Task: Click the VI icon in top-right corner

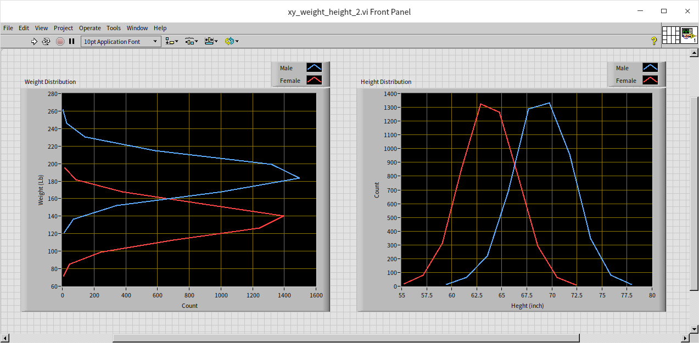Action: pos(689,35)
